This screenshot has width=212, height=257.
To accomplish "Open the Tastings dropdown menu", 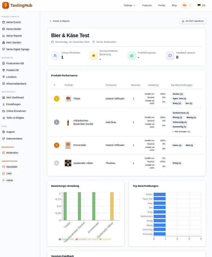I will click(129, 5).
